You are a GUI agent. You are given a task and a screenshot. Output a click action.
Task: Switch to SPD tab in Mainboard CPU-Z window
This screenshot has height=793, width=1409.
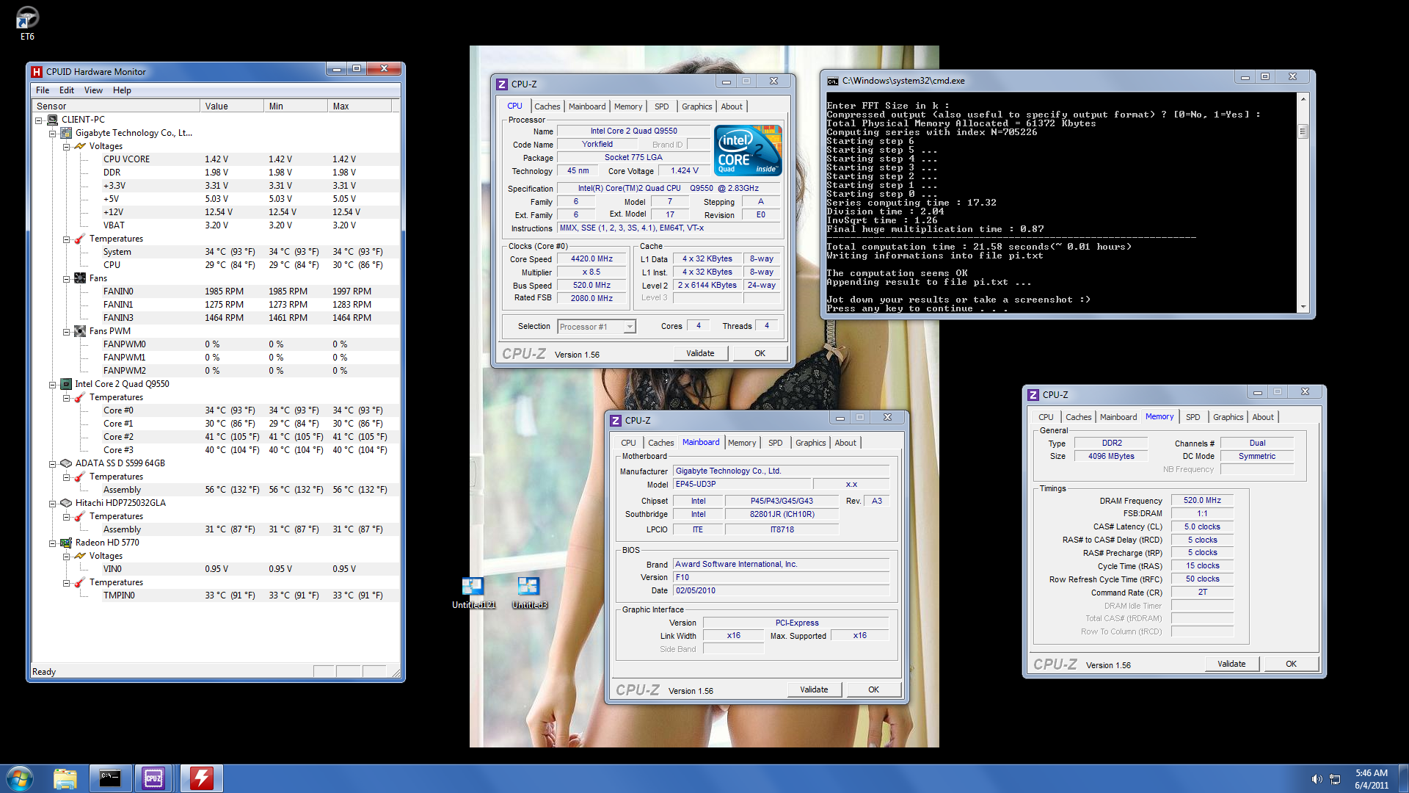tap(775, 443)
